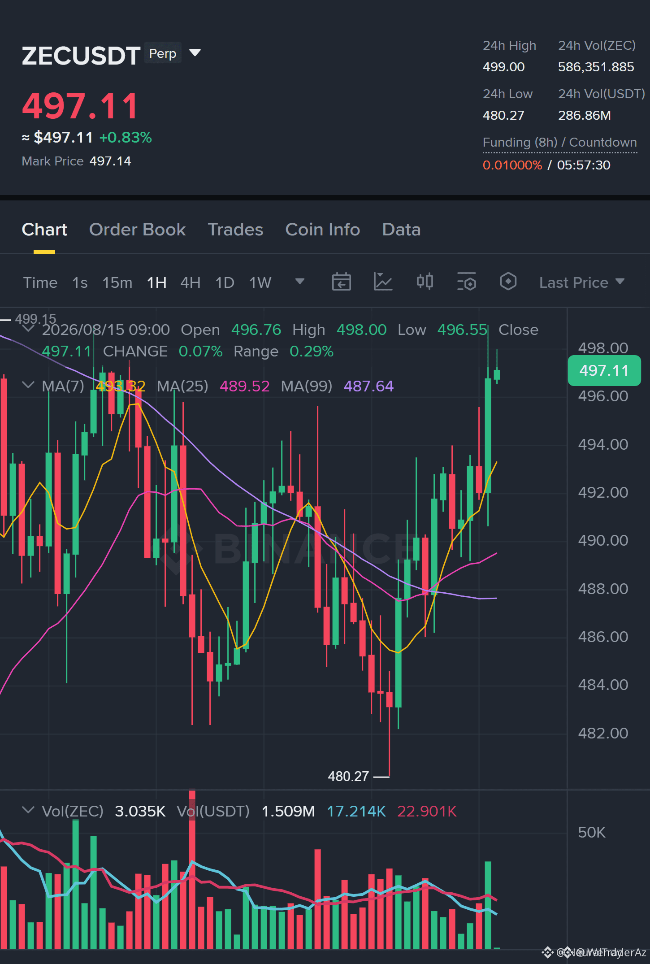Viewport: 650px width, 964px height.
Task: Click the 24h Low value 480.27
Action: tap(503, 115)
